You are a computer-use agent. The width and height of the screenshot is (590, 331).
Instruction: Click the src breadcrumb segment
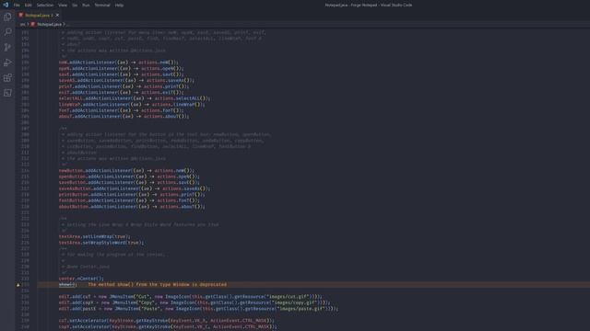click(22, 24)
